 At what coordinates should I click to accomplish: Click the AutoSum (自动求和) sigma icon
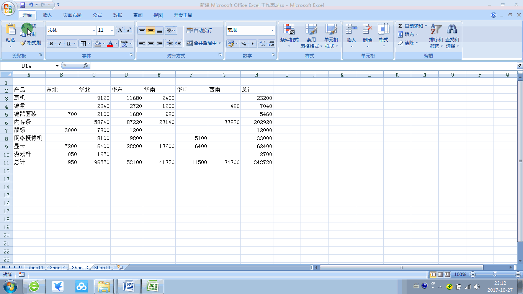pos(400,26)
